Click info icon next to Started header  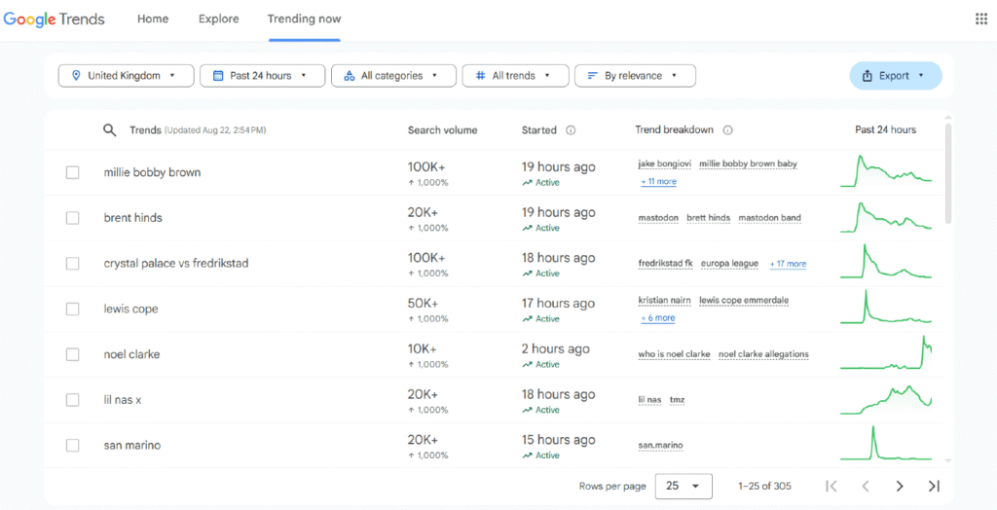(571, 130)
